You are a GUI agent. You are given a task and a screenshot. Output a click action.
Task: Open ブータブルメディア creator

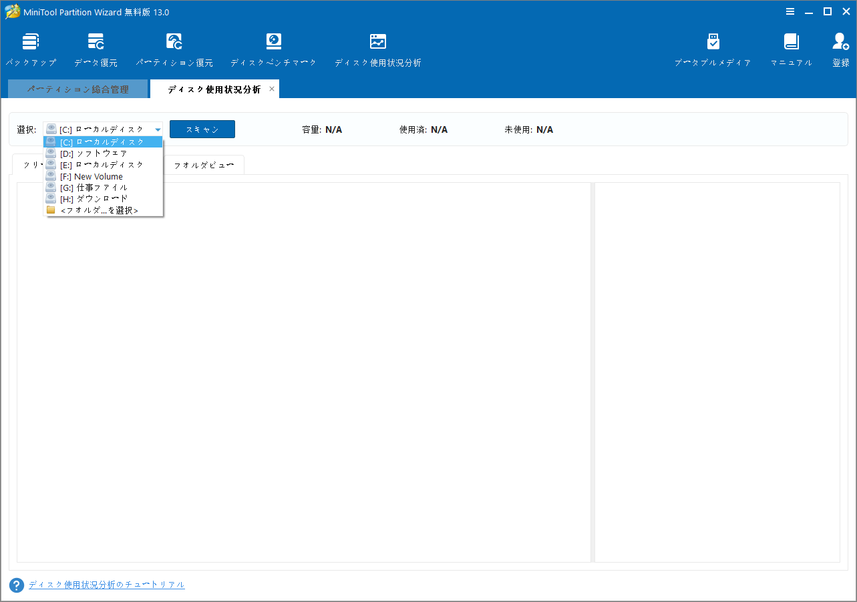pos(713,48)
